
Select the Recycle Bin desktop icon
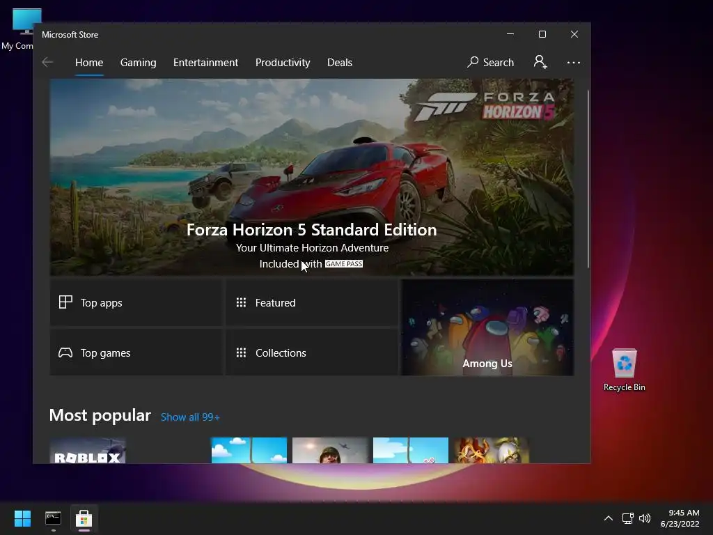[x=625, y=369]
